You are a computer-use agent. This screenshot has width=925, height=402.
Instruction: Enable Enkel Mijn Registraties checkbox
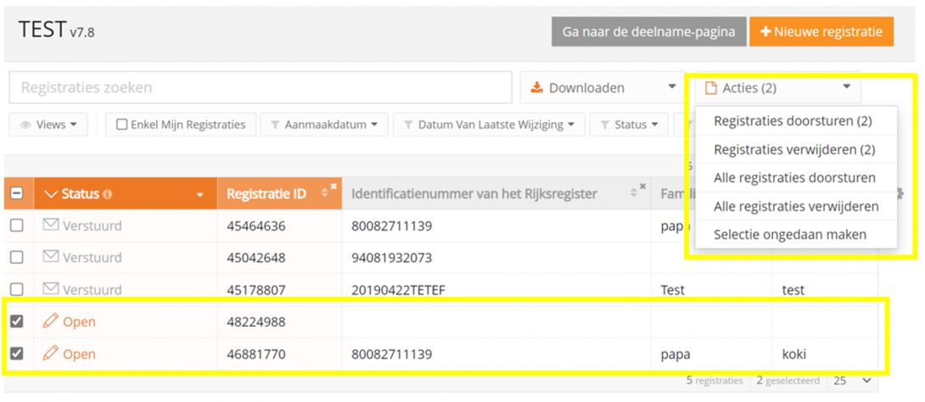(x=122, y=125)
